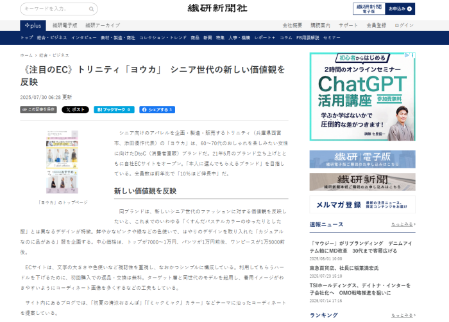Click the お申込み button
This screenshot has height=322, width=449.
tap(401, 9)
